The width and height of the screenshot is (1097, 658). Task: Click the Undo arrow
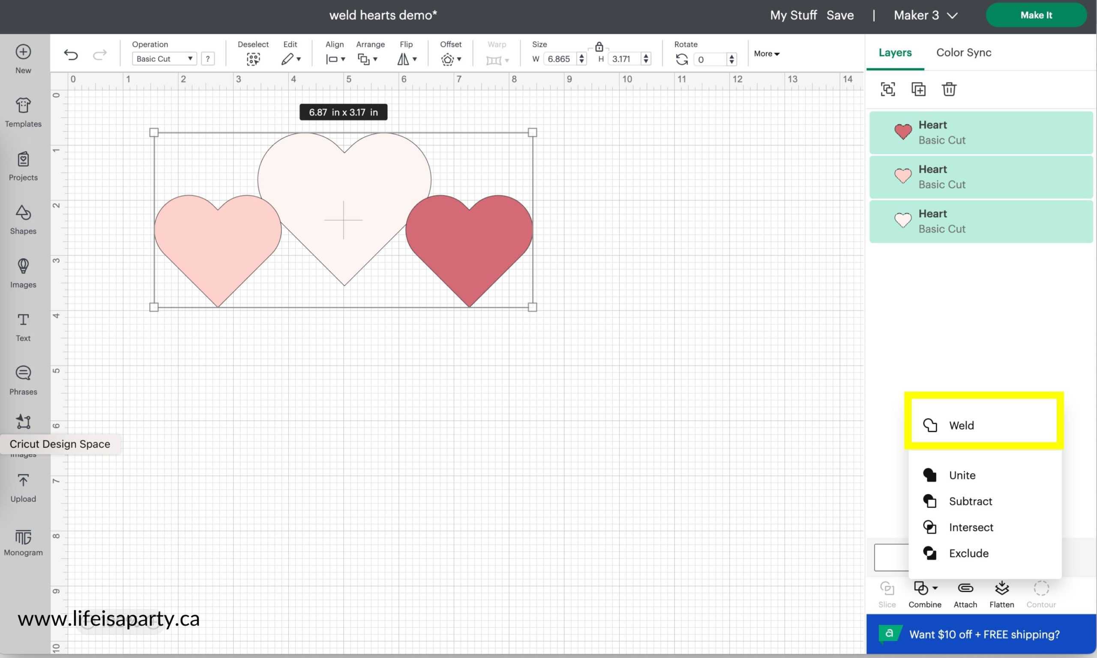(71, 54)
